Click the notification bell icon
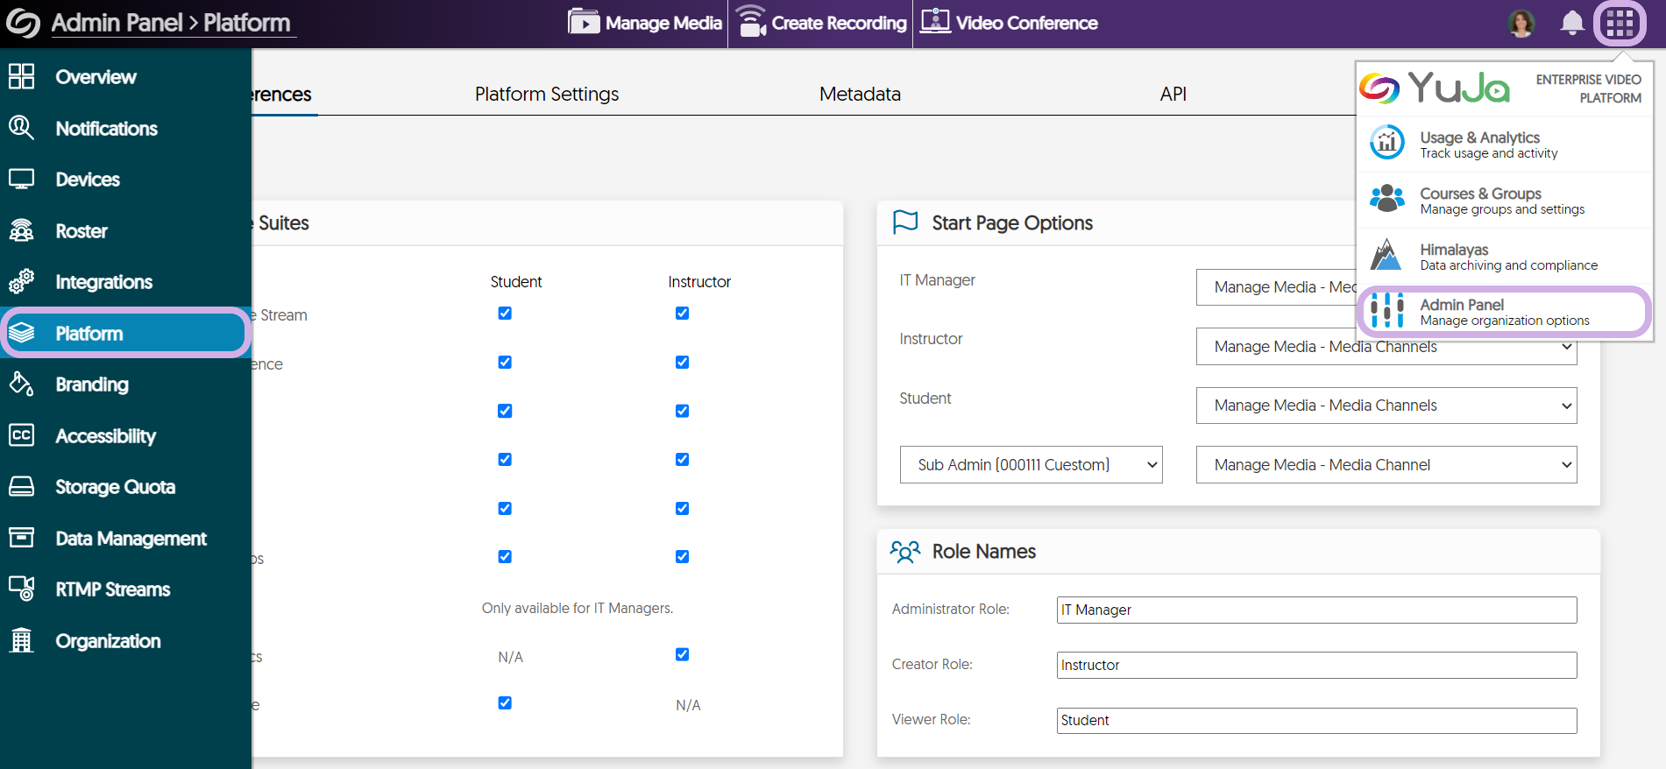 pyautogui.click(x=1572, y=23)
